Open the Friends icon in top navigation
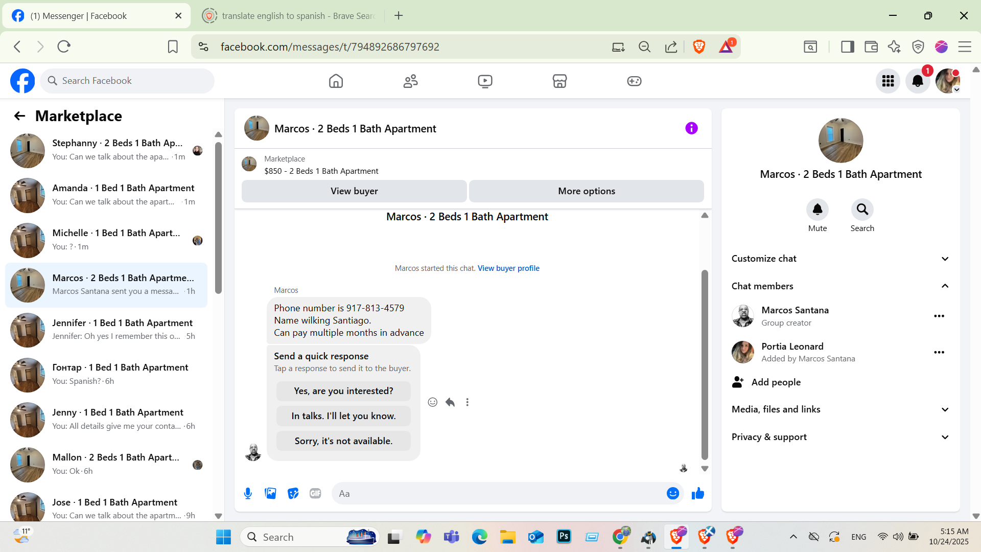 point(410,81)
